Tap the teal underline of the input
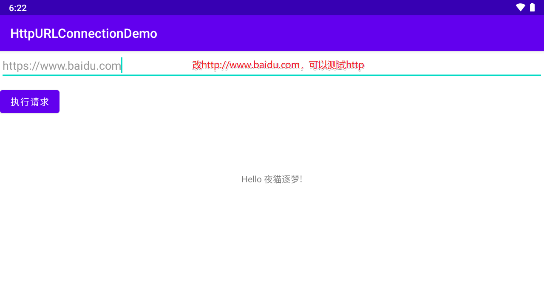The image size is (544, 306). (272, 74)
